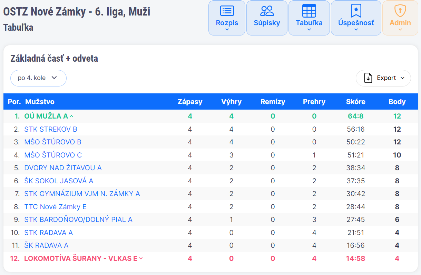421x275 pixels.
Task: Click the Mužstvo column header
Action: pyautogui.click(x=40, y=102)
